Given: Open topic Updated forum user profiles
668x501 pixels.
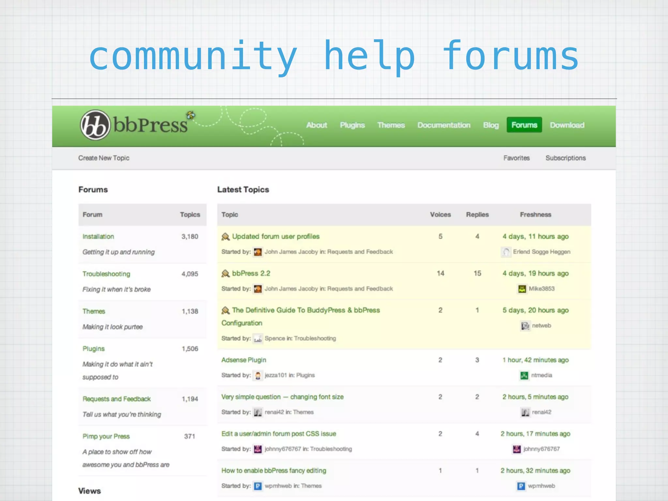Looking at the screenshot, I should (x=276, y=236).
